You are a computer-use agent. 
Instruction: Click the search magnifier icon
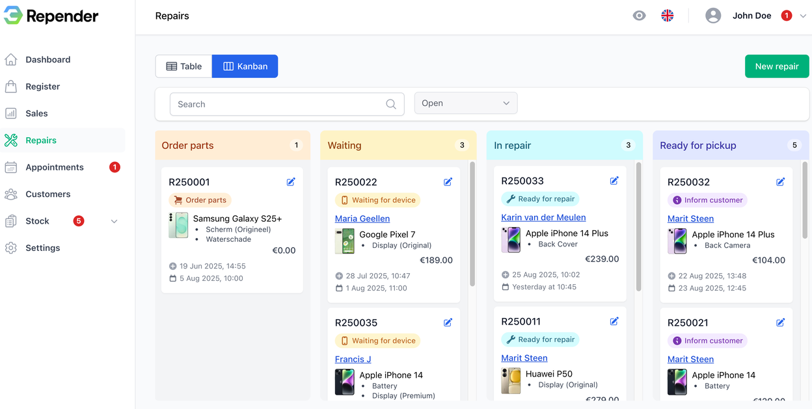[x=390, y=104]
